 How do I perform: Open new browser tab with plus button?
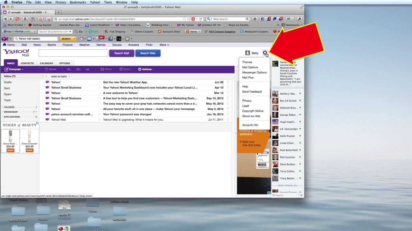59,12
